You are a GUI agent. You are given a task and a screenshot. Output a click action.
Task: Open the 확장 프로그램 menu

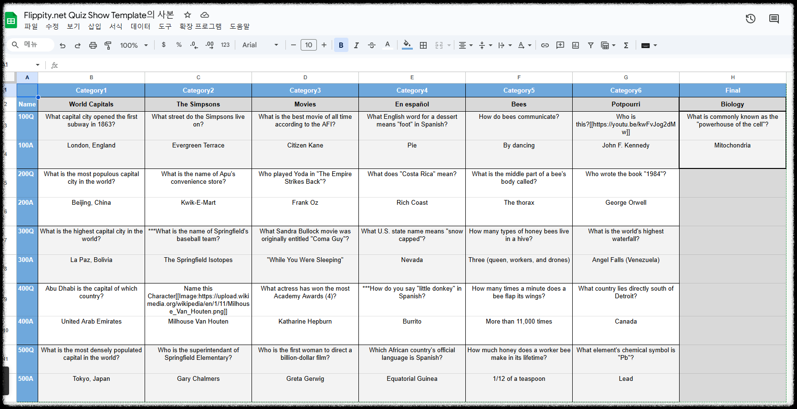(200, 26)
